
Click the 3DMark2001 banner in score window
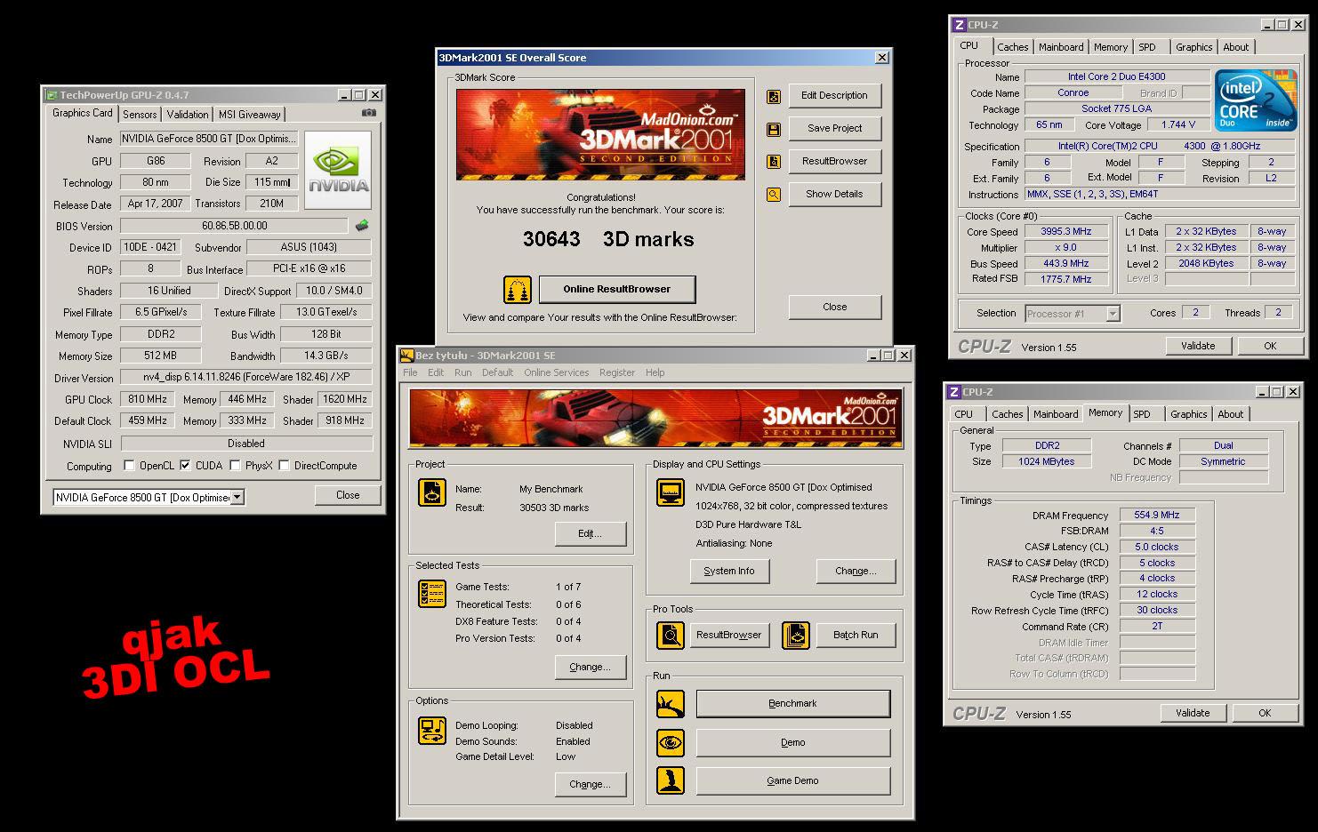(600, 134)
